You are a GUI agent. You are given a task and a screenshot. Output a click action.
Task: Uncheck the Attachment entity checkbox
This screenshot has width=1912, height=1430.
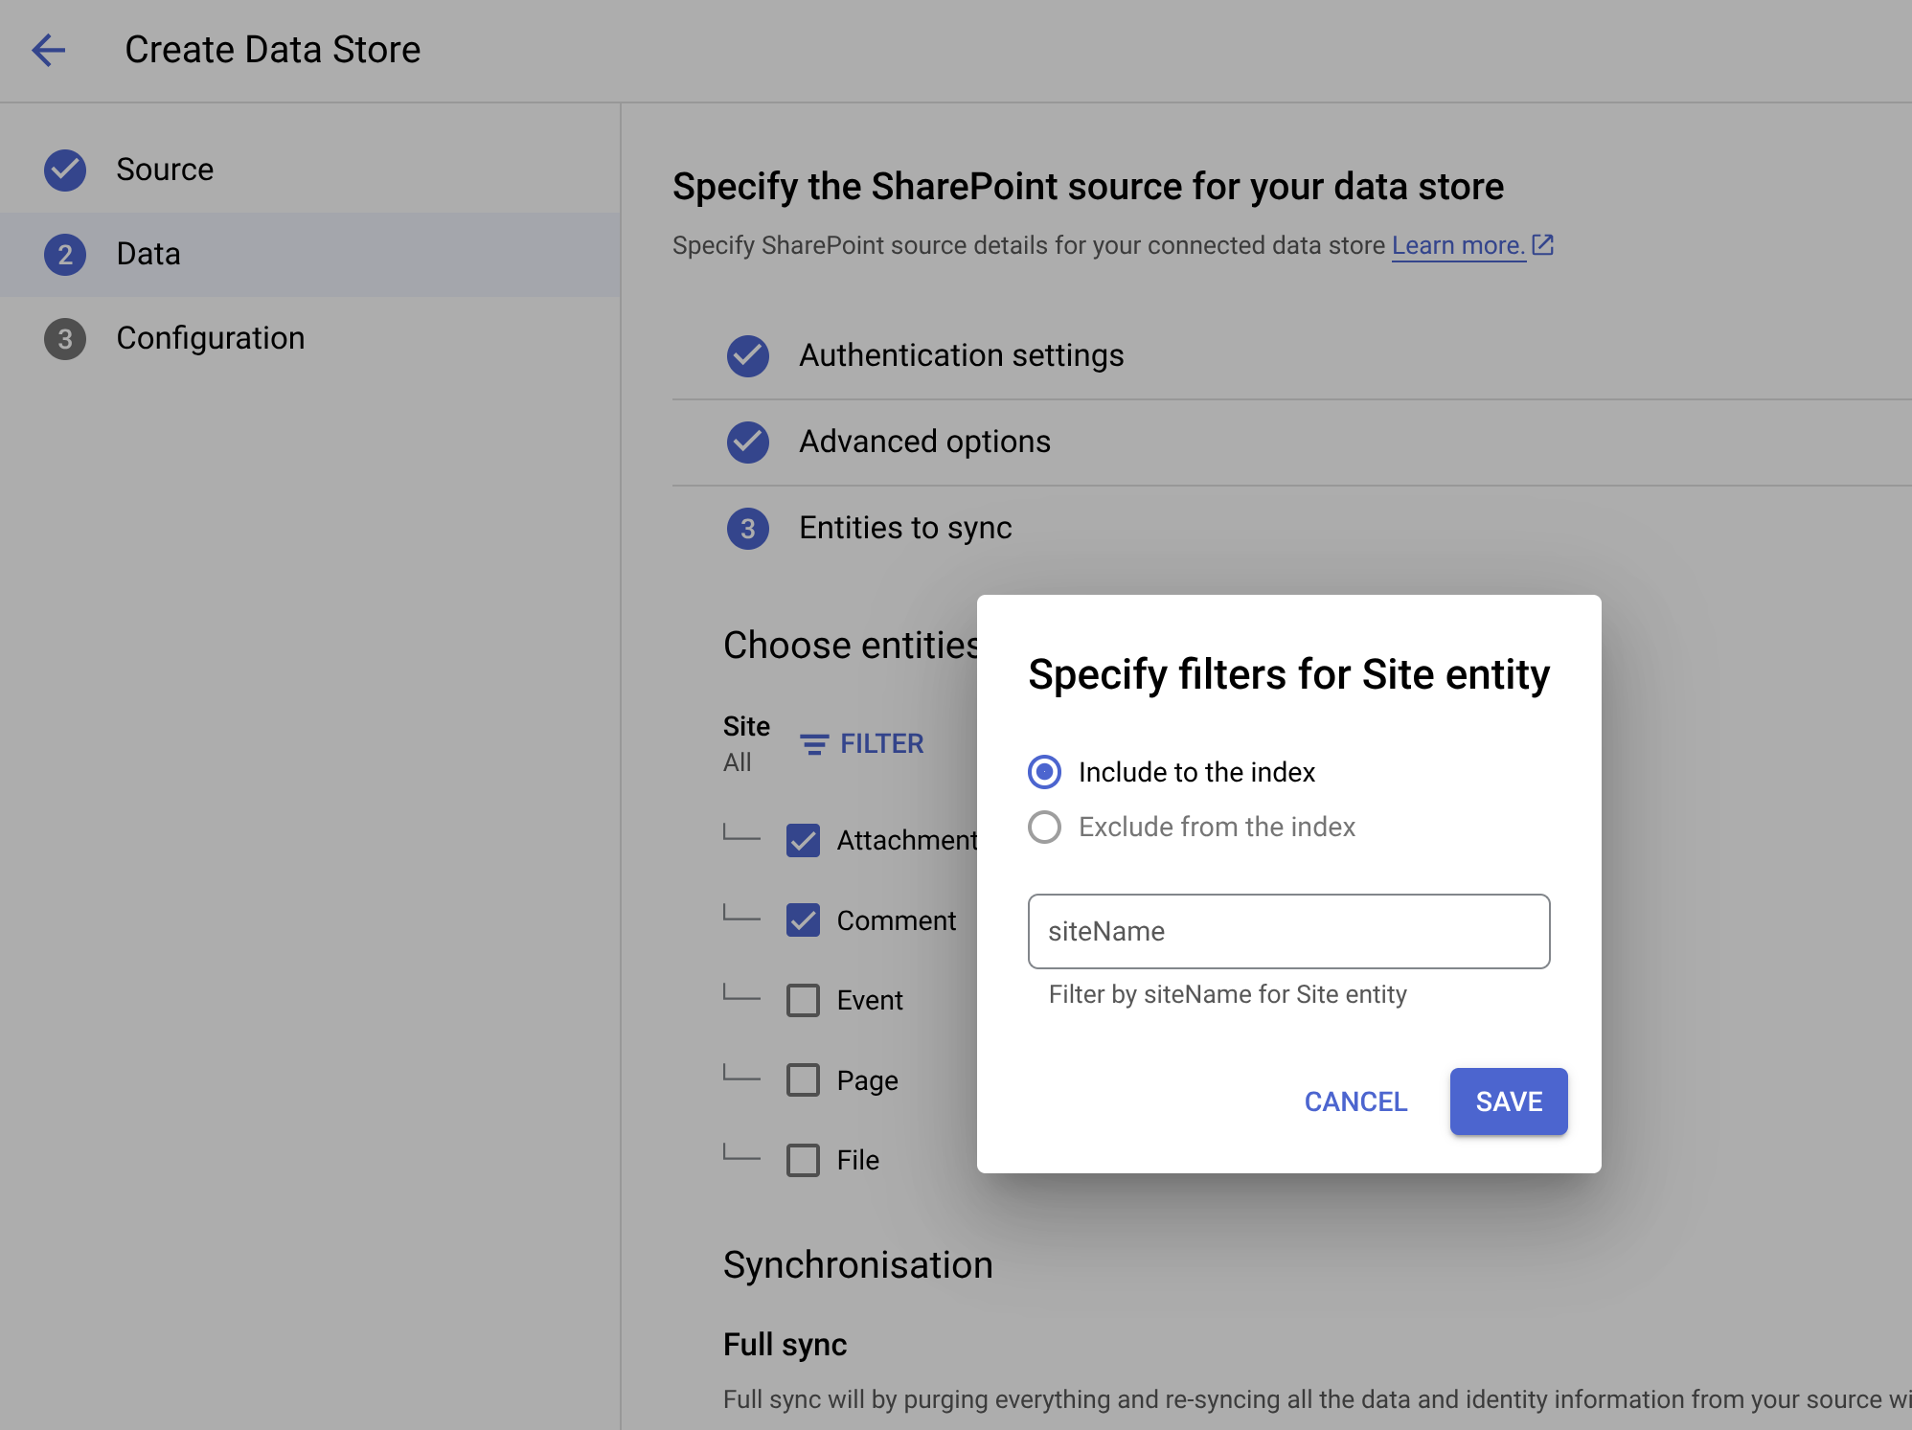(805, 840)
